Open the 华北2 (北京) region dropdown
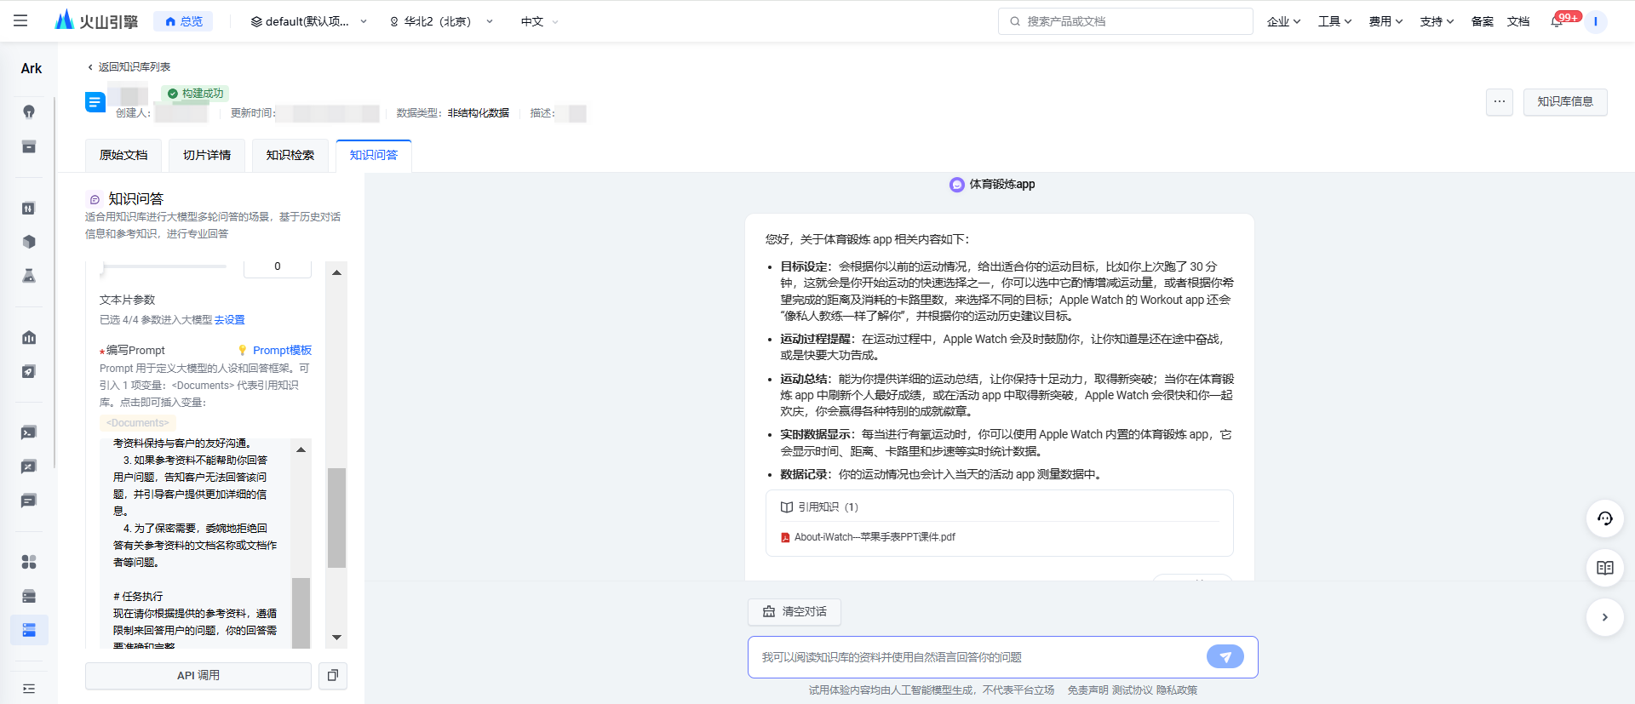1635x704 pixels. 440,21
